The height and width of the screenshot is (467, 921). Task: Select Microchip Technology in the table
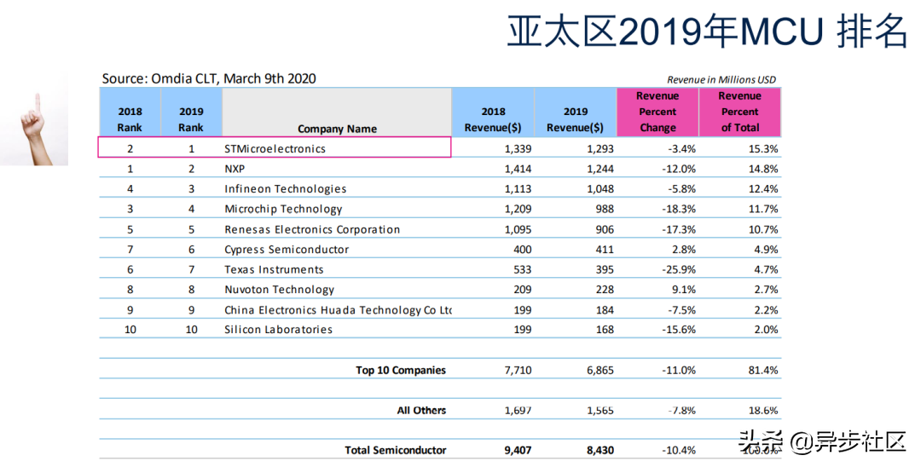[283, 209]
